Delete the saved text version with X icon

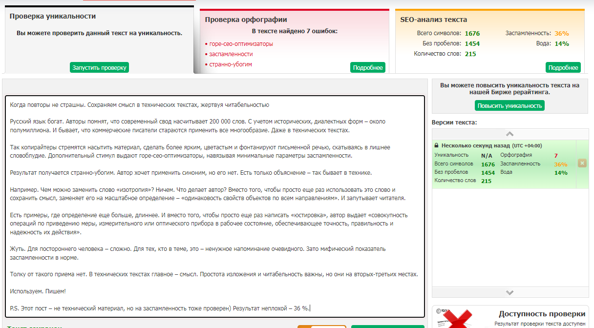tap(582, 163)
